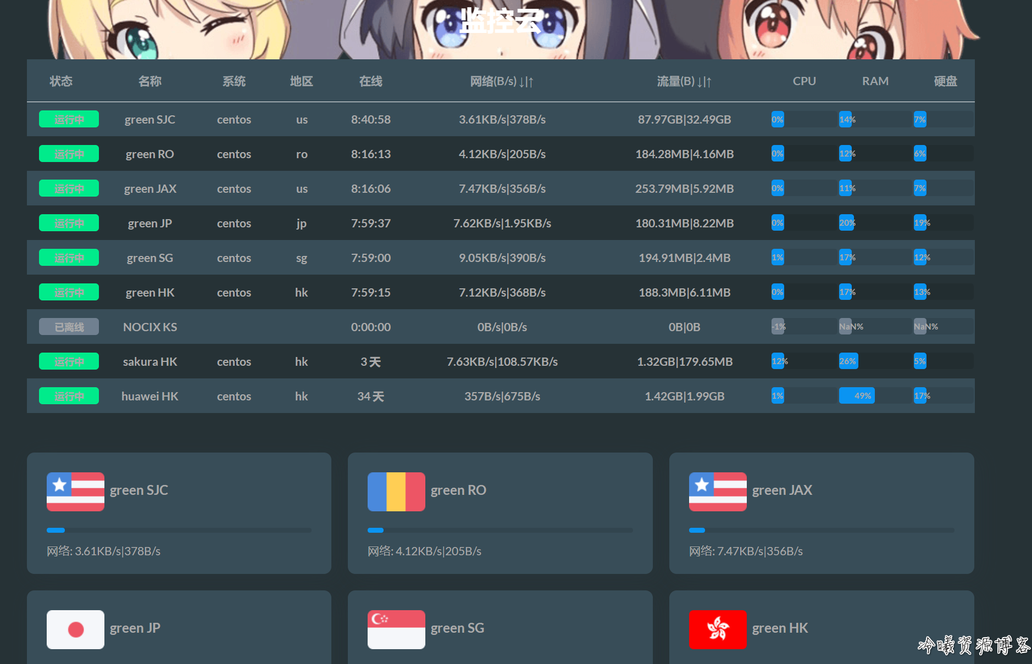This screenshot has height=664, width=1032.
Task: Click the green SG card title
Action: pos(457,628)
